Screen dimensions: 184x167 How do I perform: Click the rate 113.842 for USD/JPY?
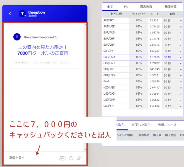155,106
